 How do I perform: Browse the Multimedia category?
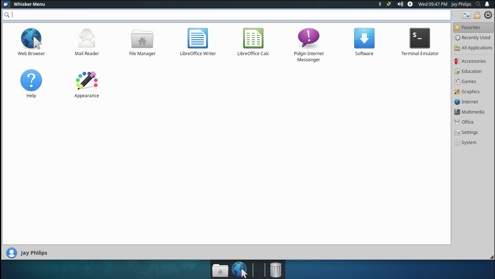473,112
